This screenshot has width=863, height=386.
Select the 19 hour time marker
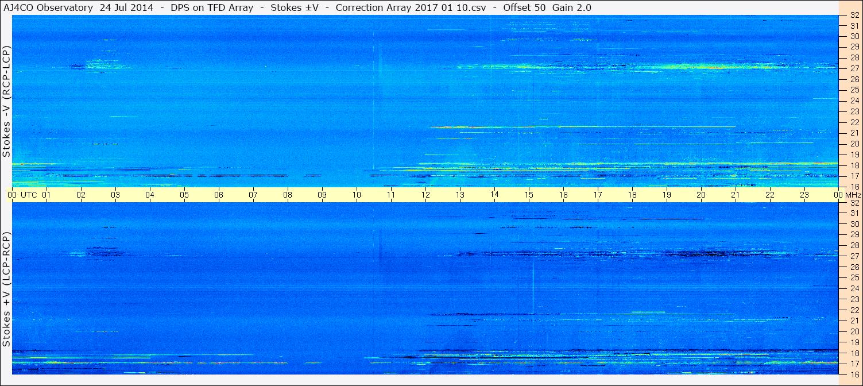[x=667, y=195]
